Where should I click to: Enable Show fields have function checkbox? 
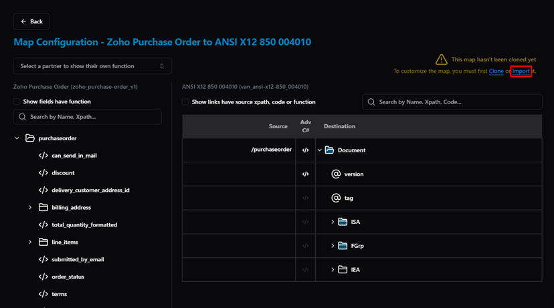tap(17, 102)
